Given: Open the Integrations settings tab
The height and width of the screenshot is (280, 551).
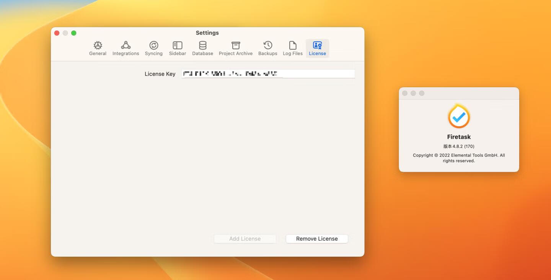Looking at the screenshot, I should tap(126, 49).
